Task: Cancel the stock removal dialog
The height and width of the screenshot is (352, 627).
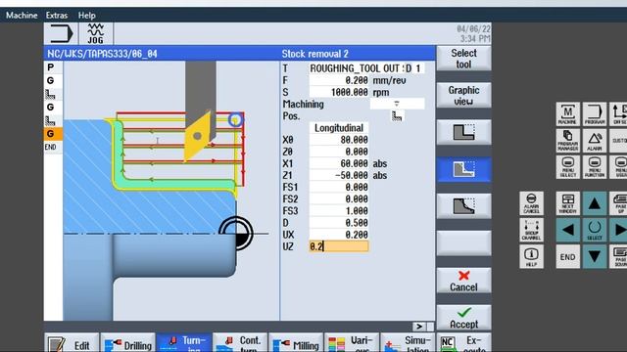Action: pyautogui.click(x=463, y=281)
